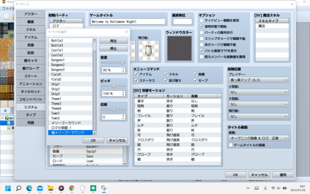Cancel the audio selection dialog
Image resolution: width=310 pixels, height=194 pixels.
click(117, 140)
